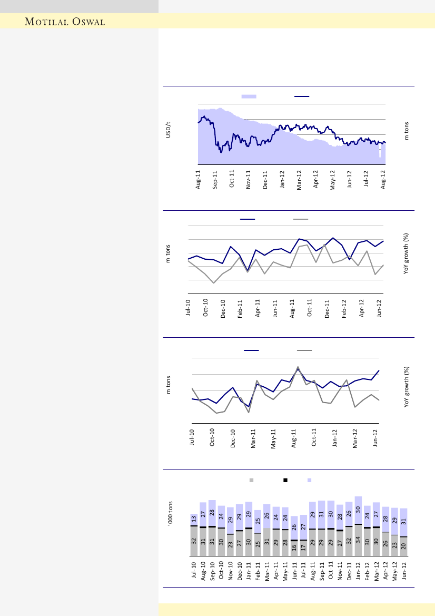
Task: Click the Motilal Oswal header logo
Action: 65,22
